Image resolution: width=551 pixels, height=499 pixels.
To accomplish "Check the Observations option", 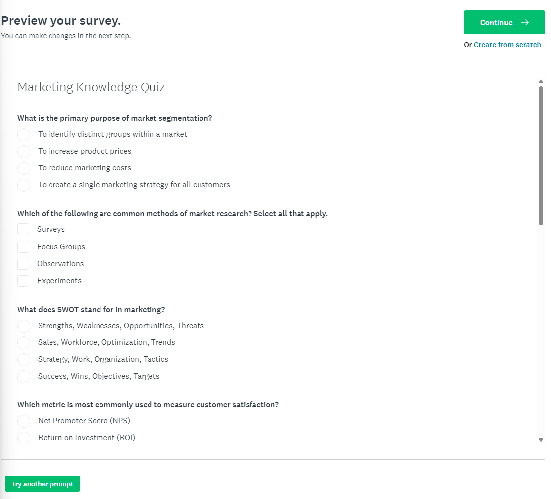I will click(23, 263).
